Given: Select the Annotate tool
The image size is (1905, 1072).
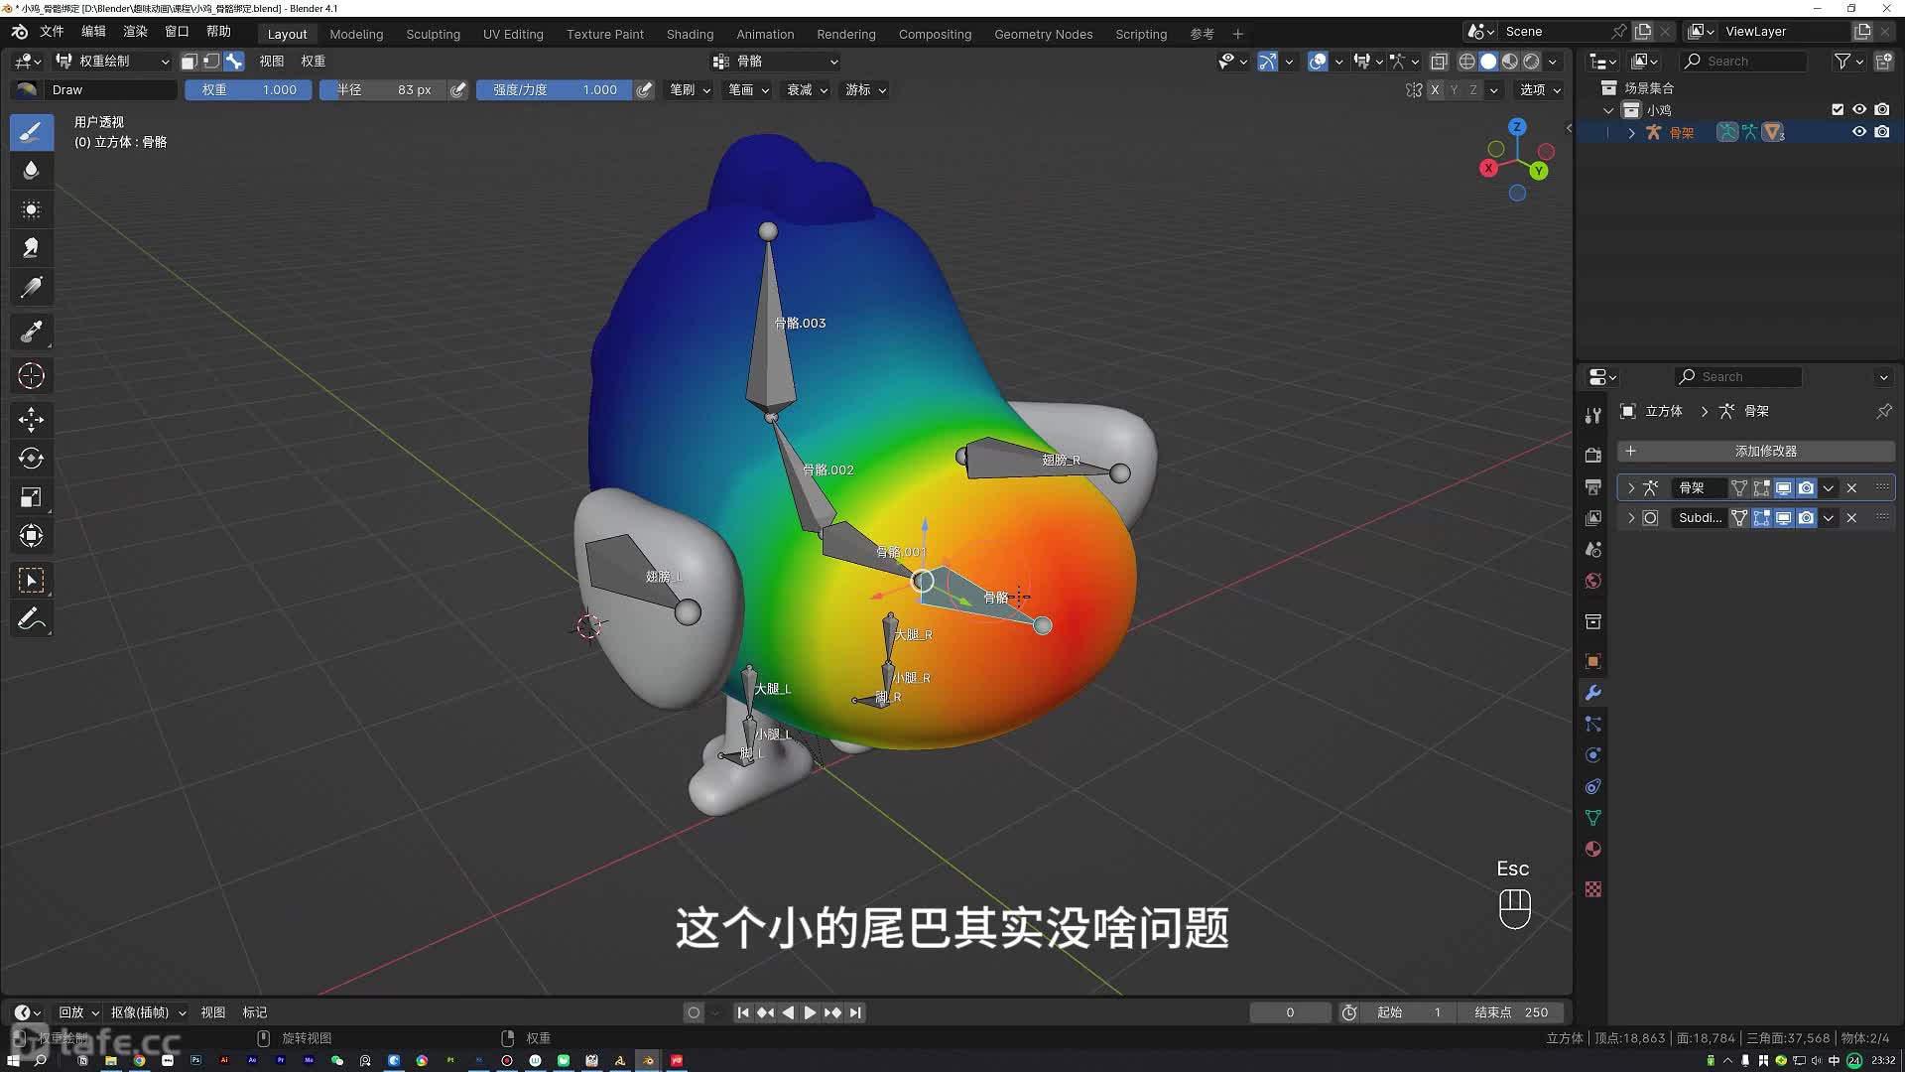Looking at the screenshot, I should coord(31,619).
